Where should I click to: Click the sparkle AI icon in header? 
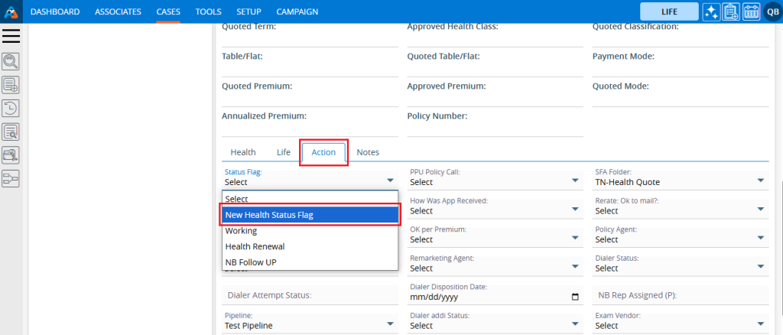(711, 11)
